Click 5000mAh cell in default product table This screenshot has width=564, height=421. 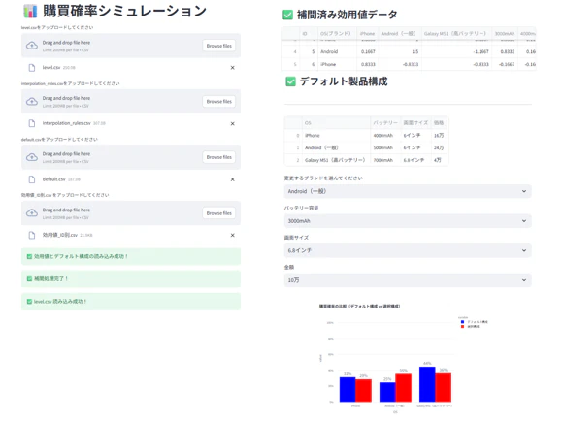pyautogui.click(x=385, y=147)
